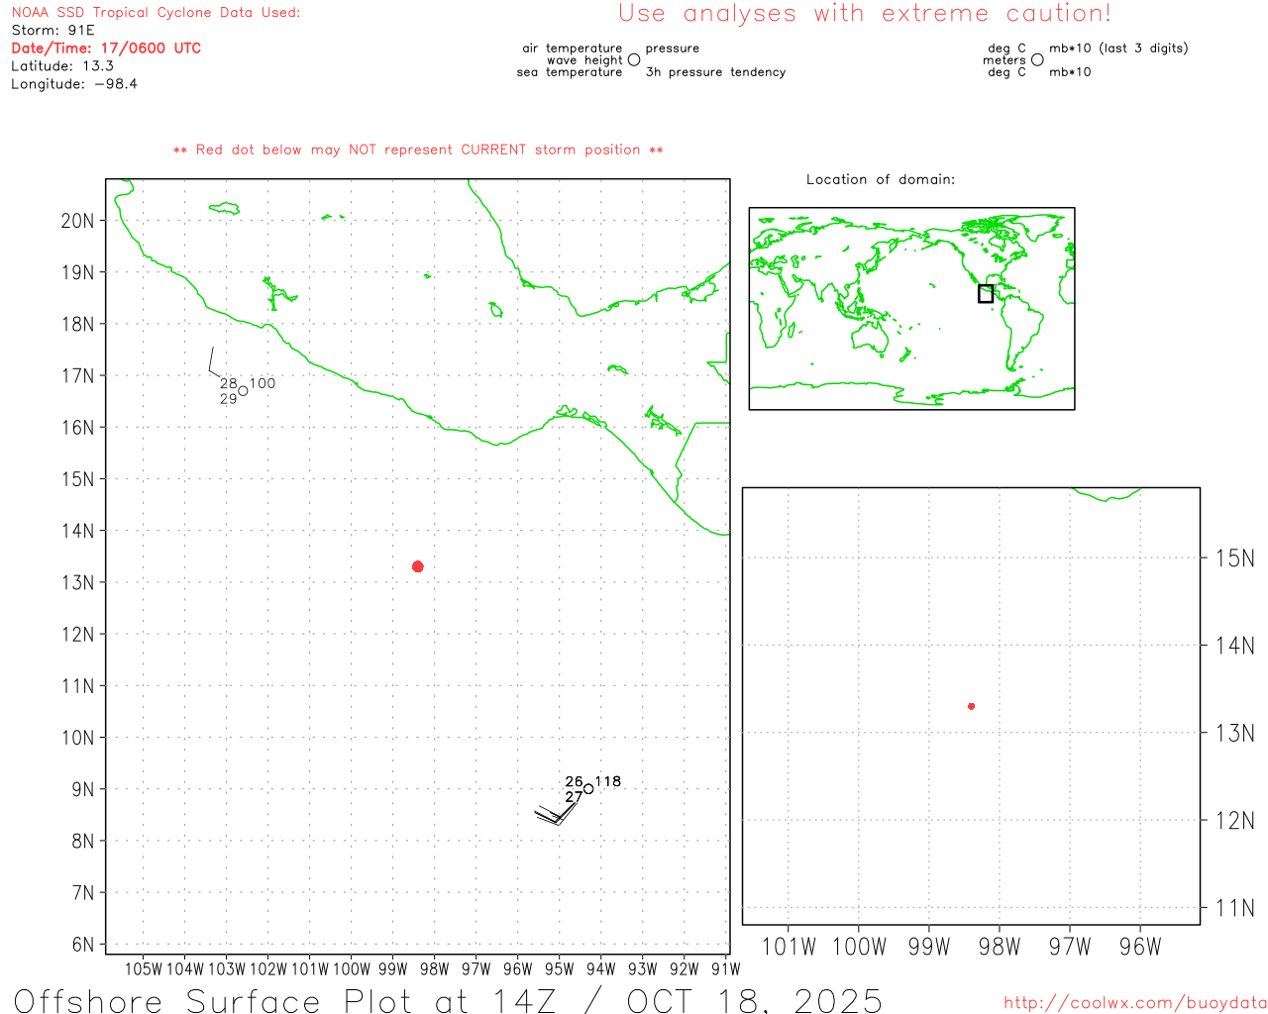Click the red storm position dot on main map
The image size is (1268, 1014).
coord(418,566)
